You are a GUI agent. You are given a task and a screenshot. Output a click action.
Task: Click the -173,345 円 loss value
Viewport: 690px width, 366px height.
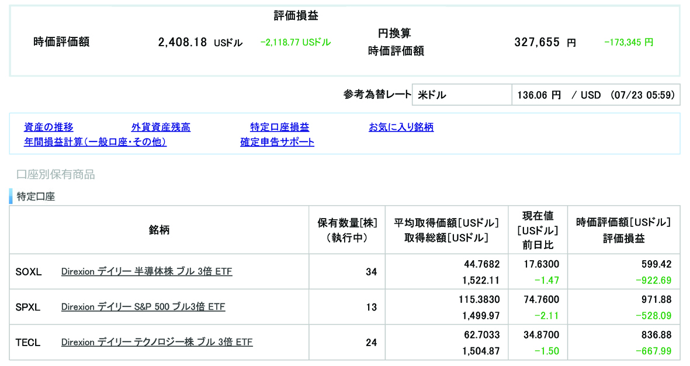629,42
